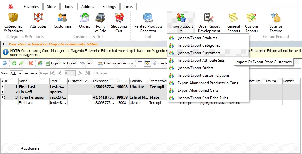Go to previous page arrow
This screenshot has height=154, width=302.
coord(60,73)
